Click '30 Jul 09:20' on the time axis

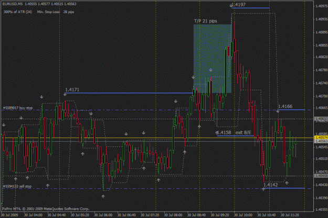pyautogui.click(x=220, y=215)
